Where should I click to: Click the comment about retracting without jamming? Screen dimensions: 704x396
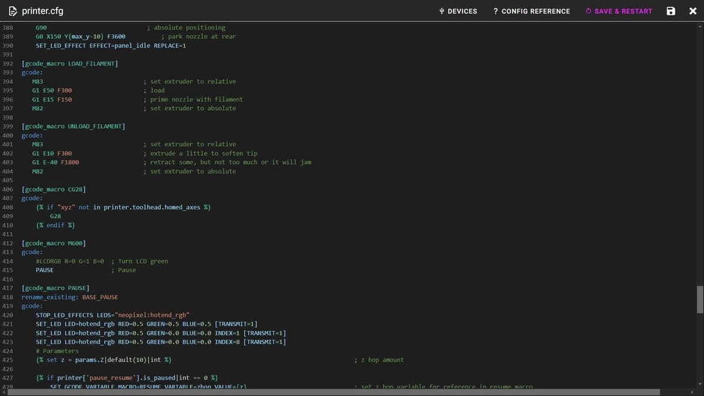click(x=227, y=162)
